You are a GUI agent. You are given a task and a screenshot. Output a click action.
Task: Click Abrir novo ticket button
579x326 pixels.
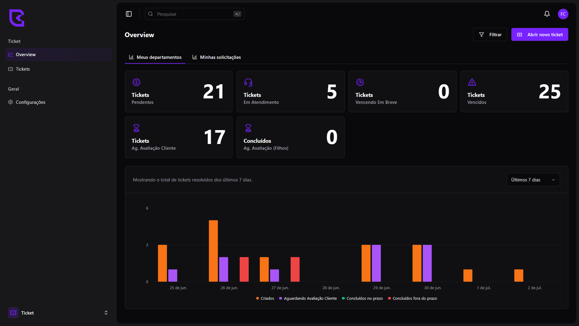point(539,35)
